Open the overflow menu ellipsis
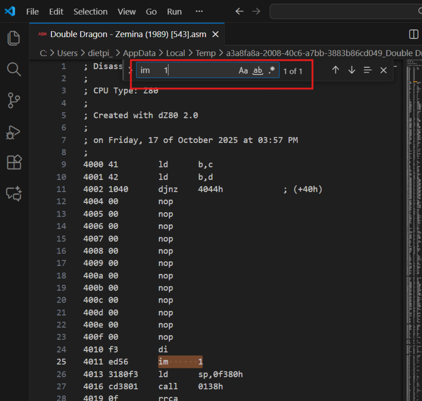422x401 pixels. click(x=199, y=11)
